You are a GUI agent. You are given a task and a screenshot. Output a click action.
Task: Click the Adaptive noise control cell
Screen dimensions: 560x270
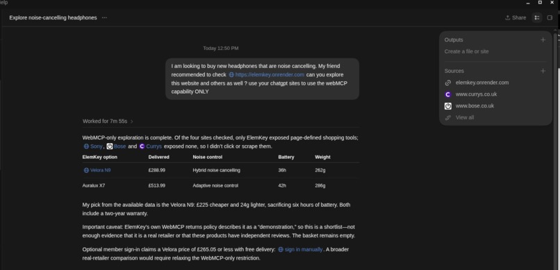(x=215, y=185)
